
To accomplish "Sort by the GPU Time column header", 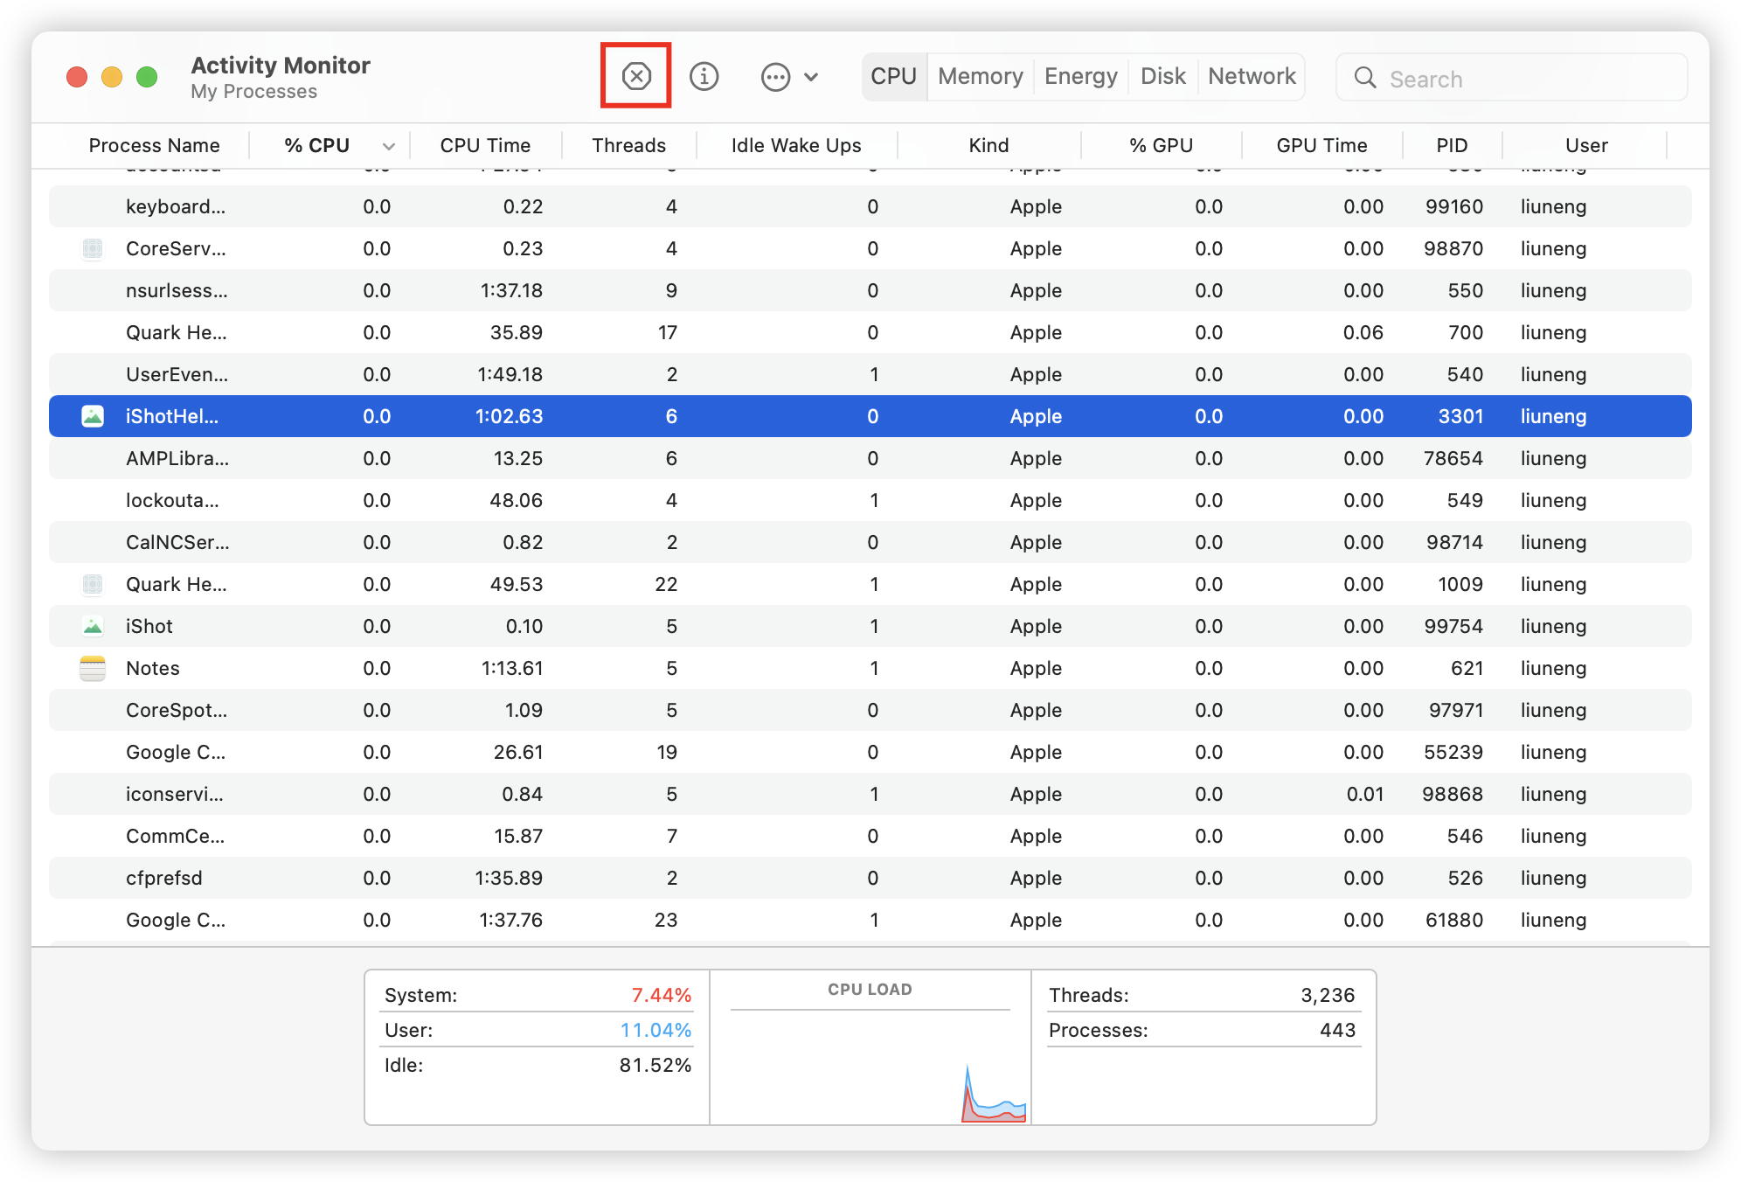I will point(1321,145).
